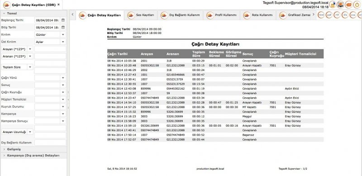Open the Çağrı Yönü dropdown
This screenshot has height=176, width=362.
point(50,78)
